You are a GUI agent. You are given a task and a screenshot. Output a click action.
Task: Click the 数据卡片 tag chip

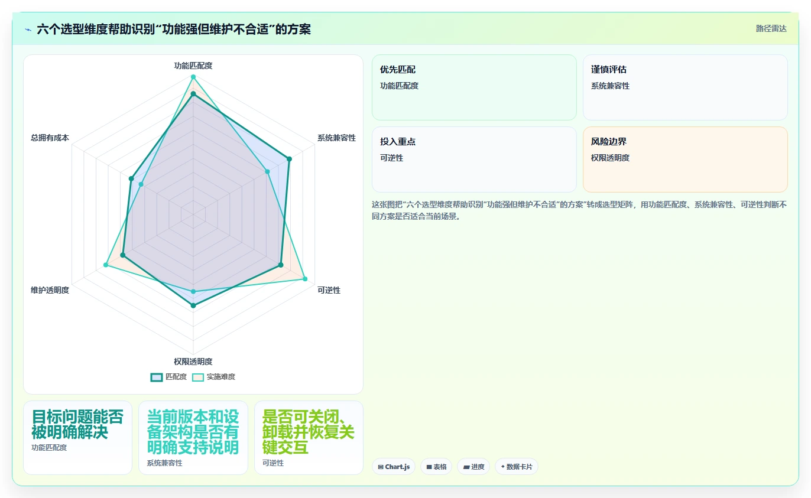coord(517,467)
